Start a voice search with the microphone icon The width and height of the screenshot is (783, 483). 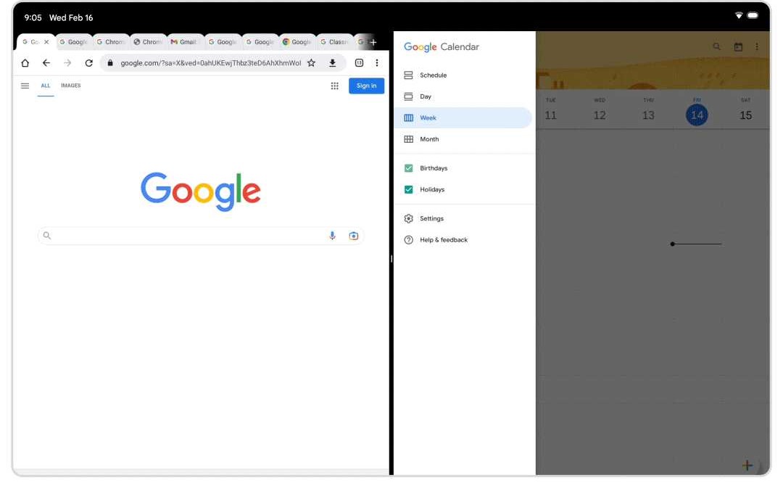(332, 235)
